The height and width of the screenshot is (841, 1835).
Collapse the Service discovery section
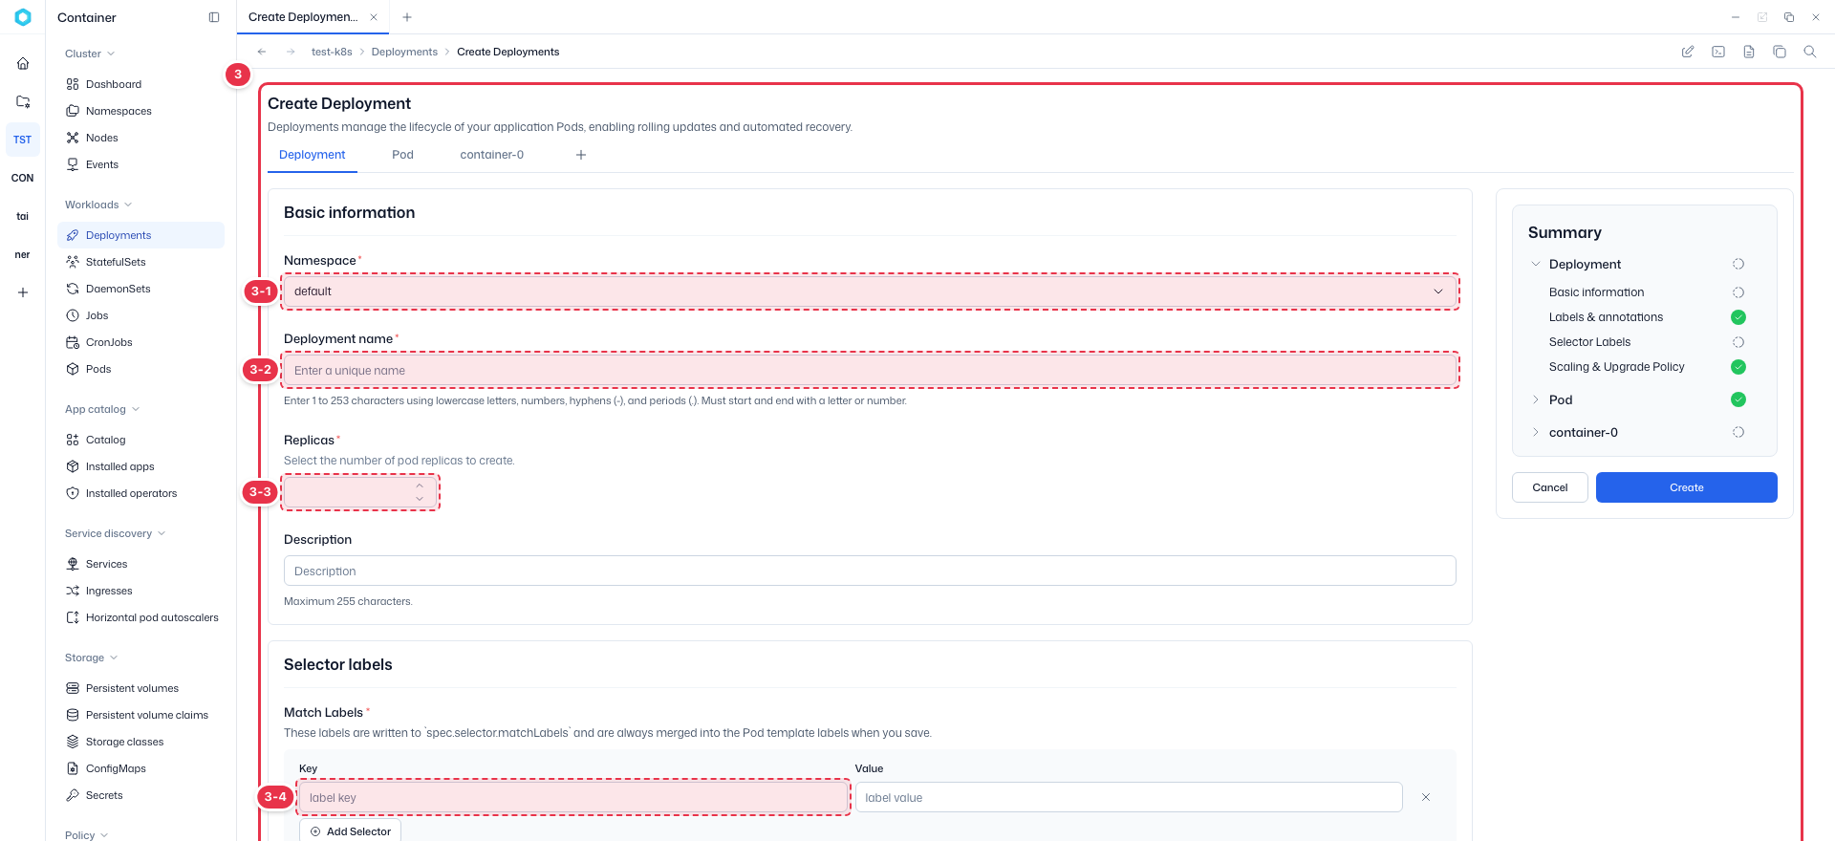click(x=115, y=533)
